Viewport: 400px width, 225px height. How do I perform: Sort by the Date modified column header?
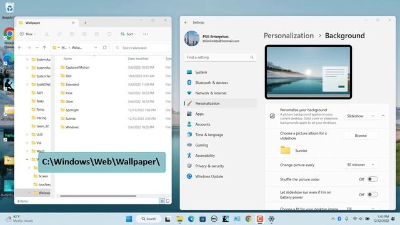(x=138, y=59)
